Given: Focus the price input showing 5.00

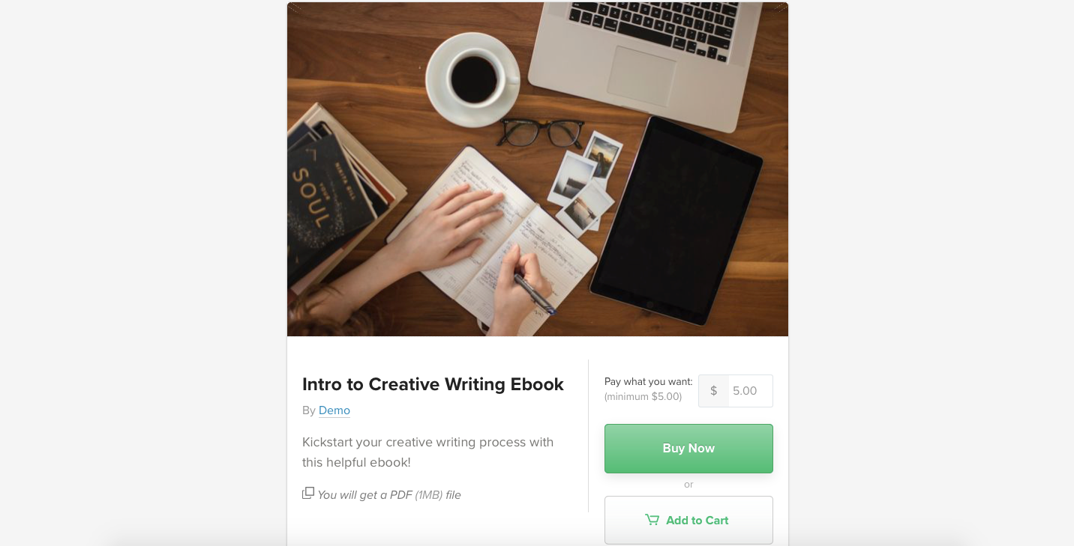Looking at the screenshot, I should pos(750,391).
